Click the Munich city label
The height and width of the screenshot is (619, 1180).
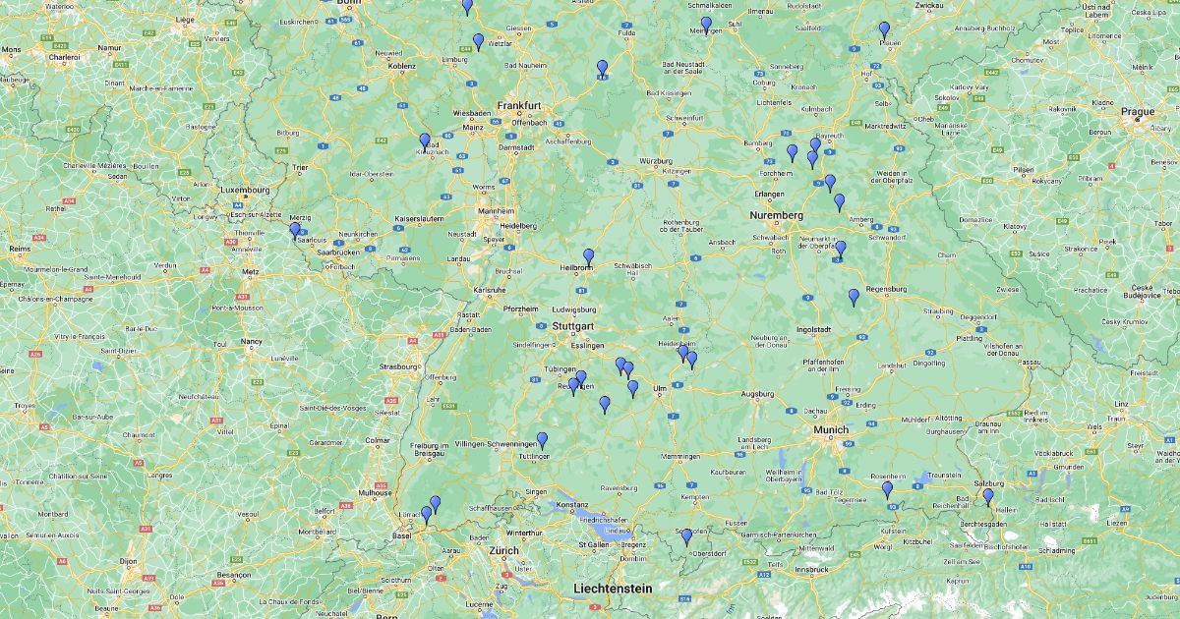tap(831, 430)
